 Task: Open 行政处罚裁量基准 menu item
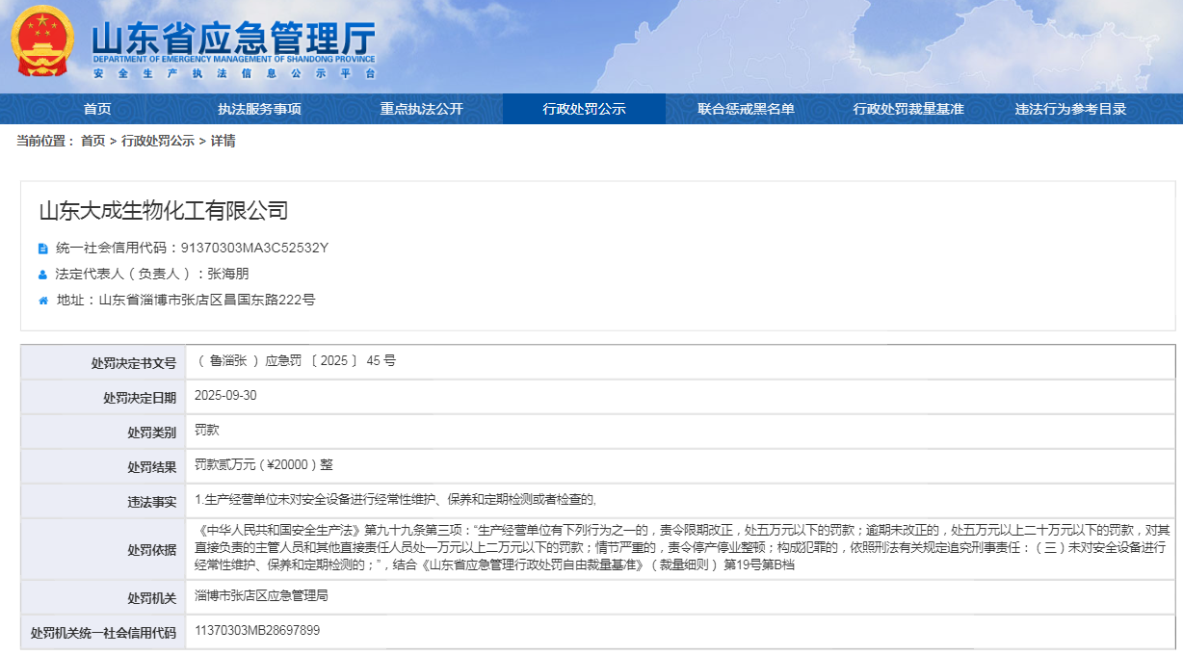coord(907,109)
